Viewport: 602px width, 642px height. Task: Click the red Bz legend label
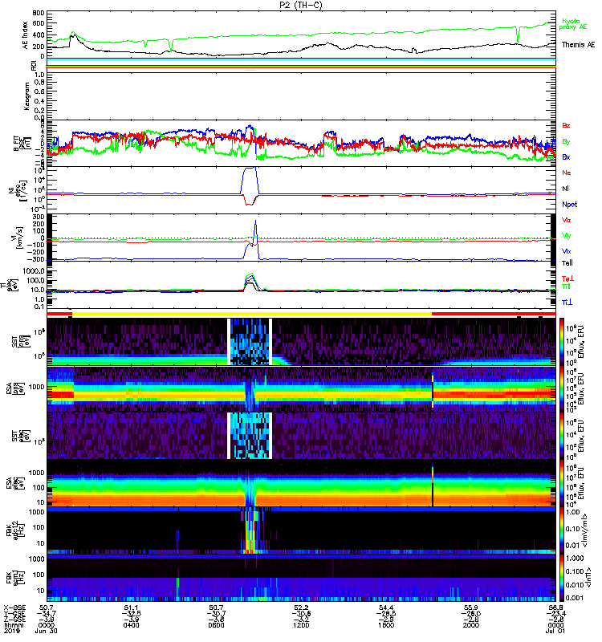566,126
